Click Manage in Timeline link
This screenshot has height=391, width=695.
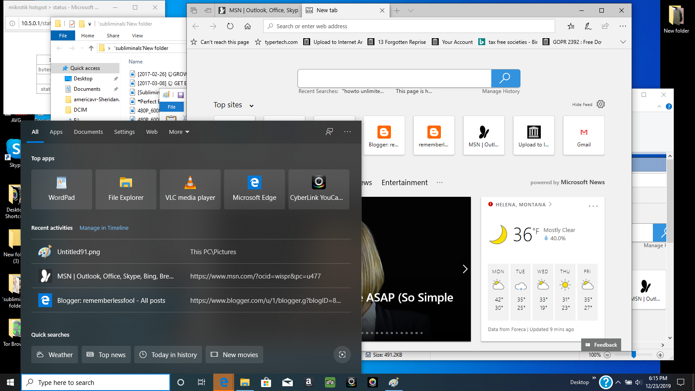(104, 228)
